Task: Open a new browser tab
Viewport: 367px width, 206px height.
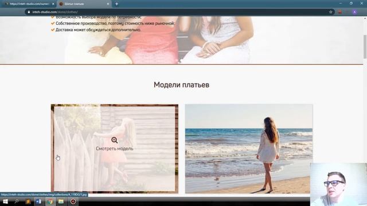Action: (116, 4)
